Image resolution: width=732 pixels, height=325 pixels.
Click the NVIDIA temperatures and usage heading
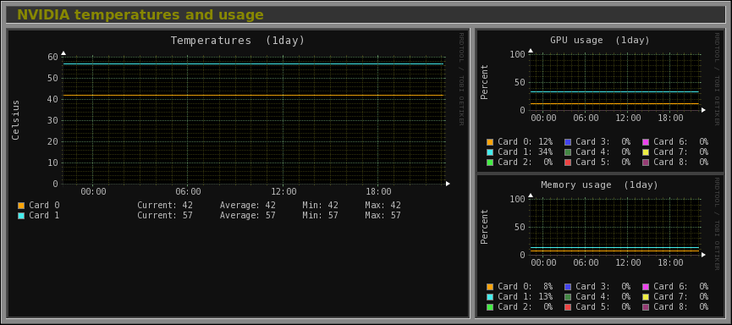point(140,15)
